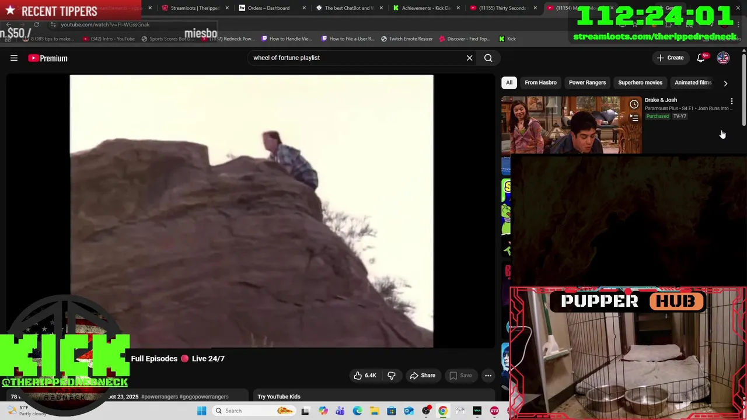Click the video player to pause
This screenshot has height=420, width=747.
point(252,211)
